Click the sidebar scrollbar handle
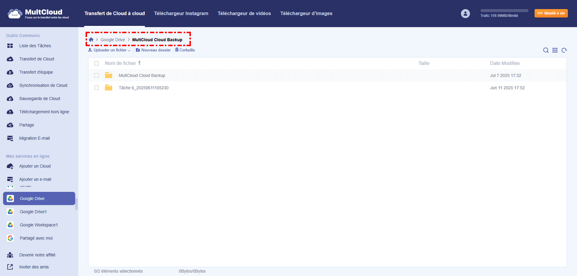 76,204
